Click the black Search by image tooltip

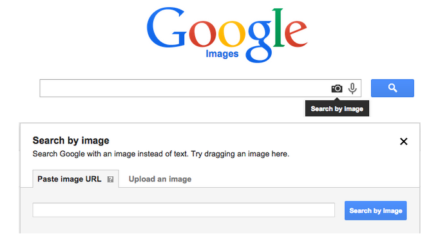coord(337,109)
